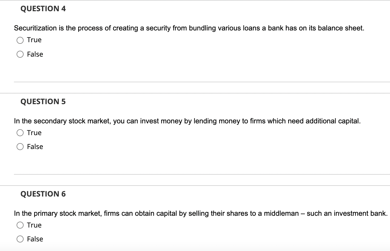Mark the primary stock market statement as True
Image resolution: width=390 pixels, height=251 pixels.
point(20,225)
